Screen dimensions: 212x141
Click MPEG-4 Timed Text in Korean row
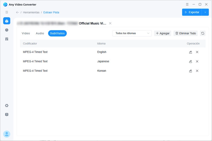35,71
